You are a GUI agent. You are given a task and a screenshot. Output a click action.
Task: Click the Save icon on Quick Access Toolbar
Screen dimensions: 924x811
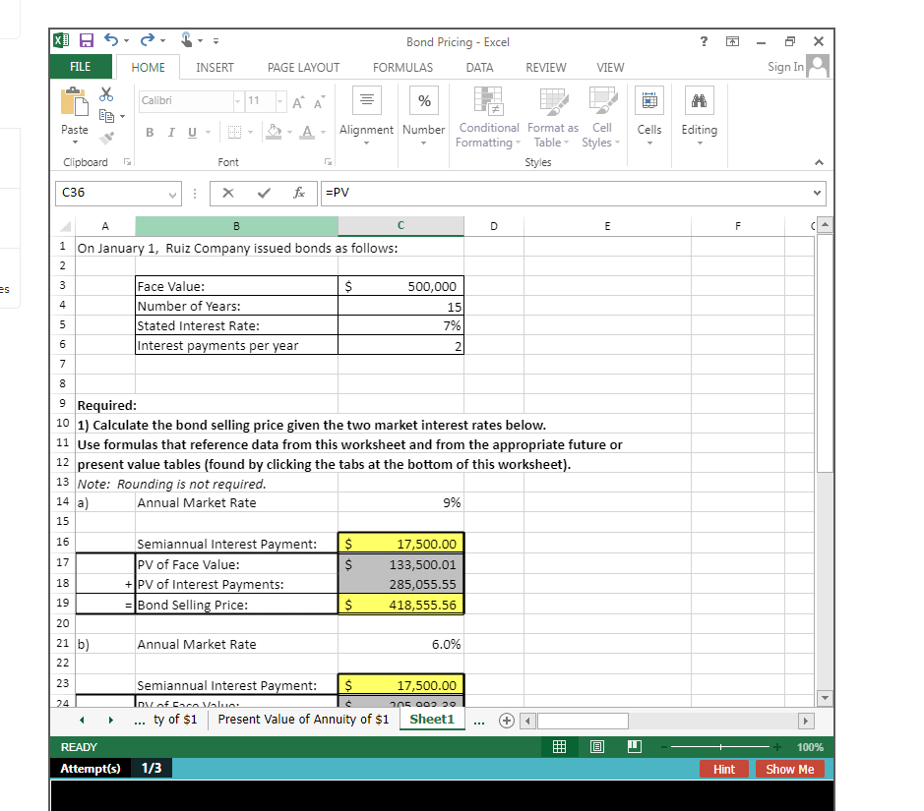point(89,41)
